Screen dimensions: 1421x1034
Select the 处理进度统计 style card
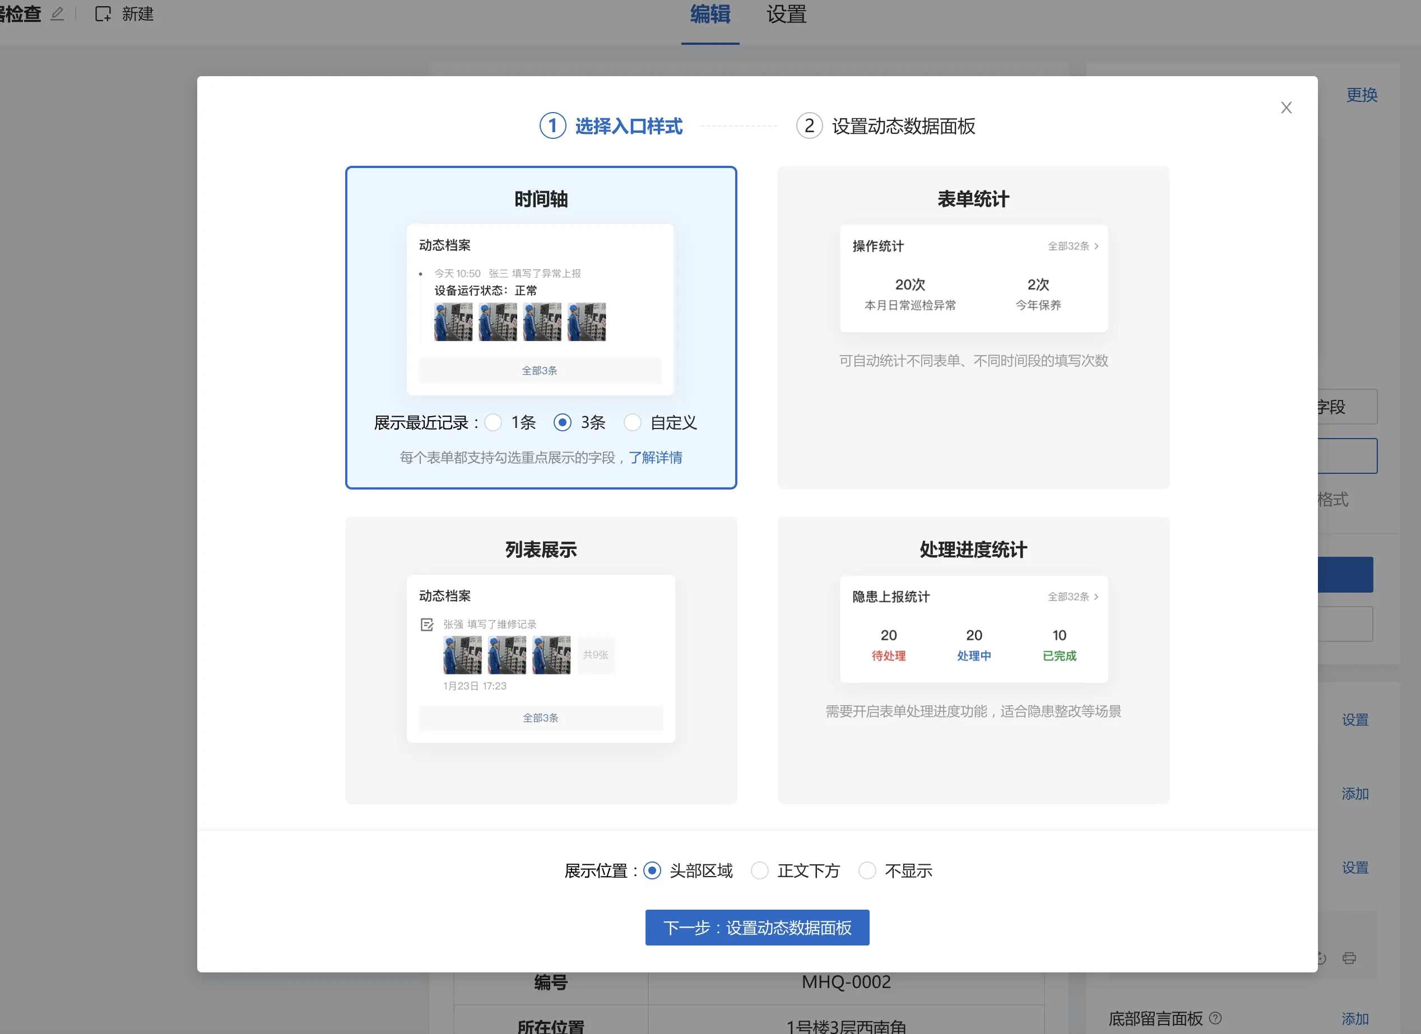pos(973,661)
